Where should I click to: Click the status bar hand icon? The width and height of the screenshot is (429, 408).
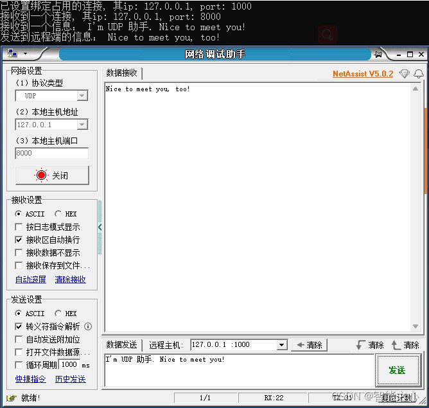coord(11,398)
